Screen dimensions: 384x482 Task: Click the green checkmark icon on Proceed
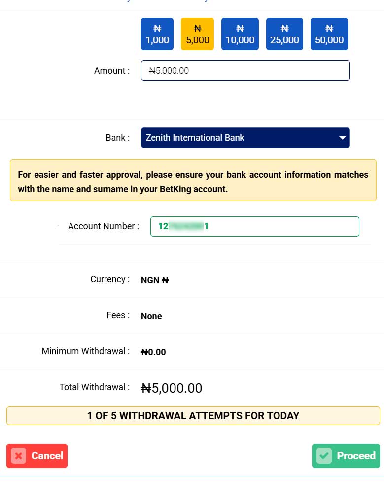[324, 456]
